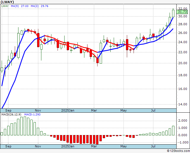Click the MACD(26,12,9) indicator label
This screenshot has height=153, width=190.
(x=11, y=115)
